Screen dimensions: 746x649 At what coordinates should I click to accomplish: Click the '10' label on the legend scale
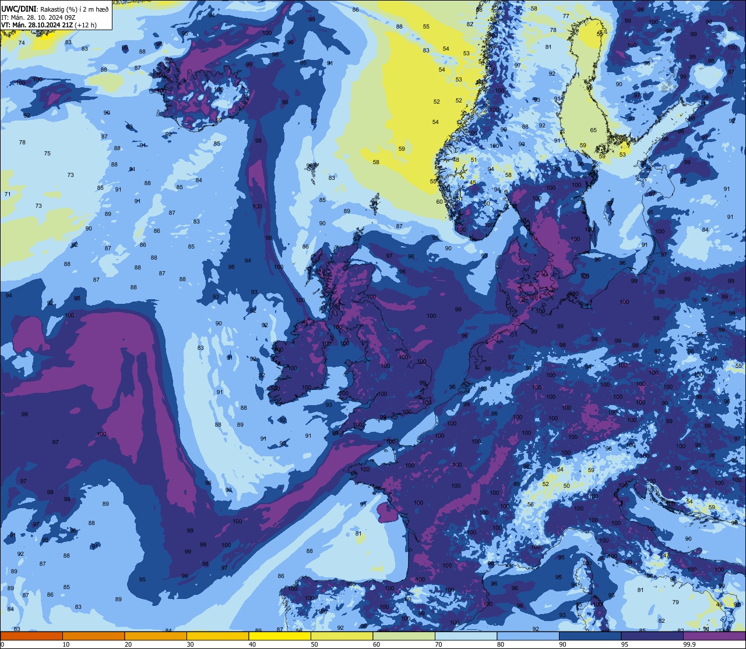click(66, 644)
